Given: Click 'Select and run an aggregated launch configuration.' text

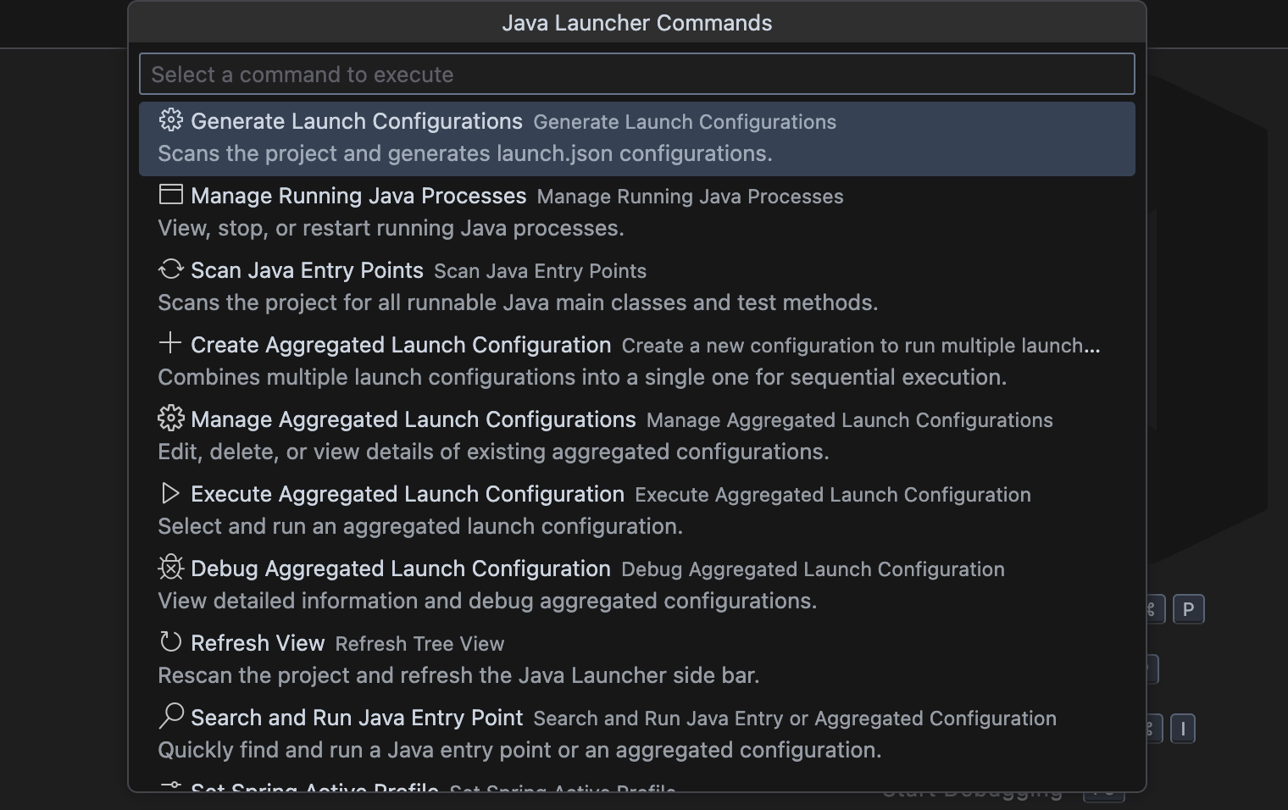Looking at the screenshot, I should [x=420, y=526].
